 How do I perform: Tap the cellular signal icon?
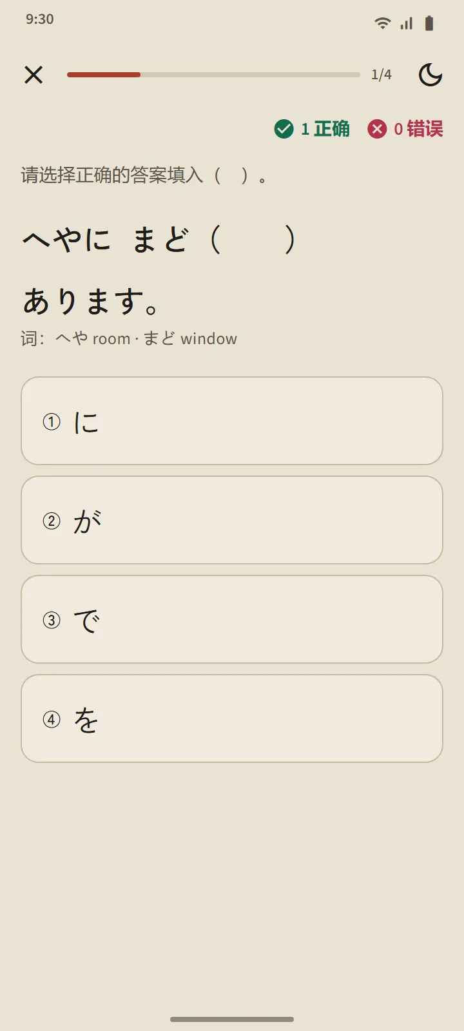click(406, 23)
